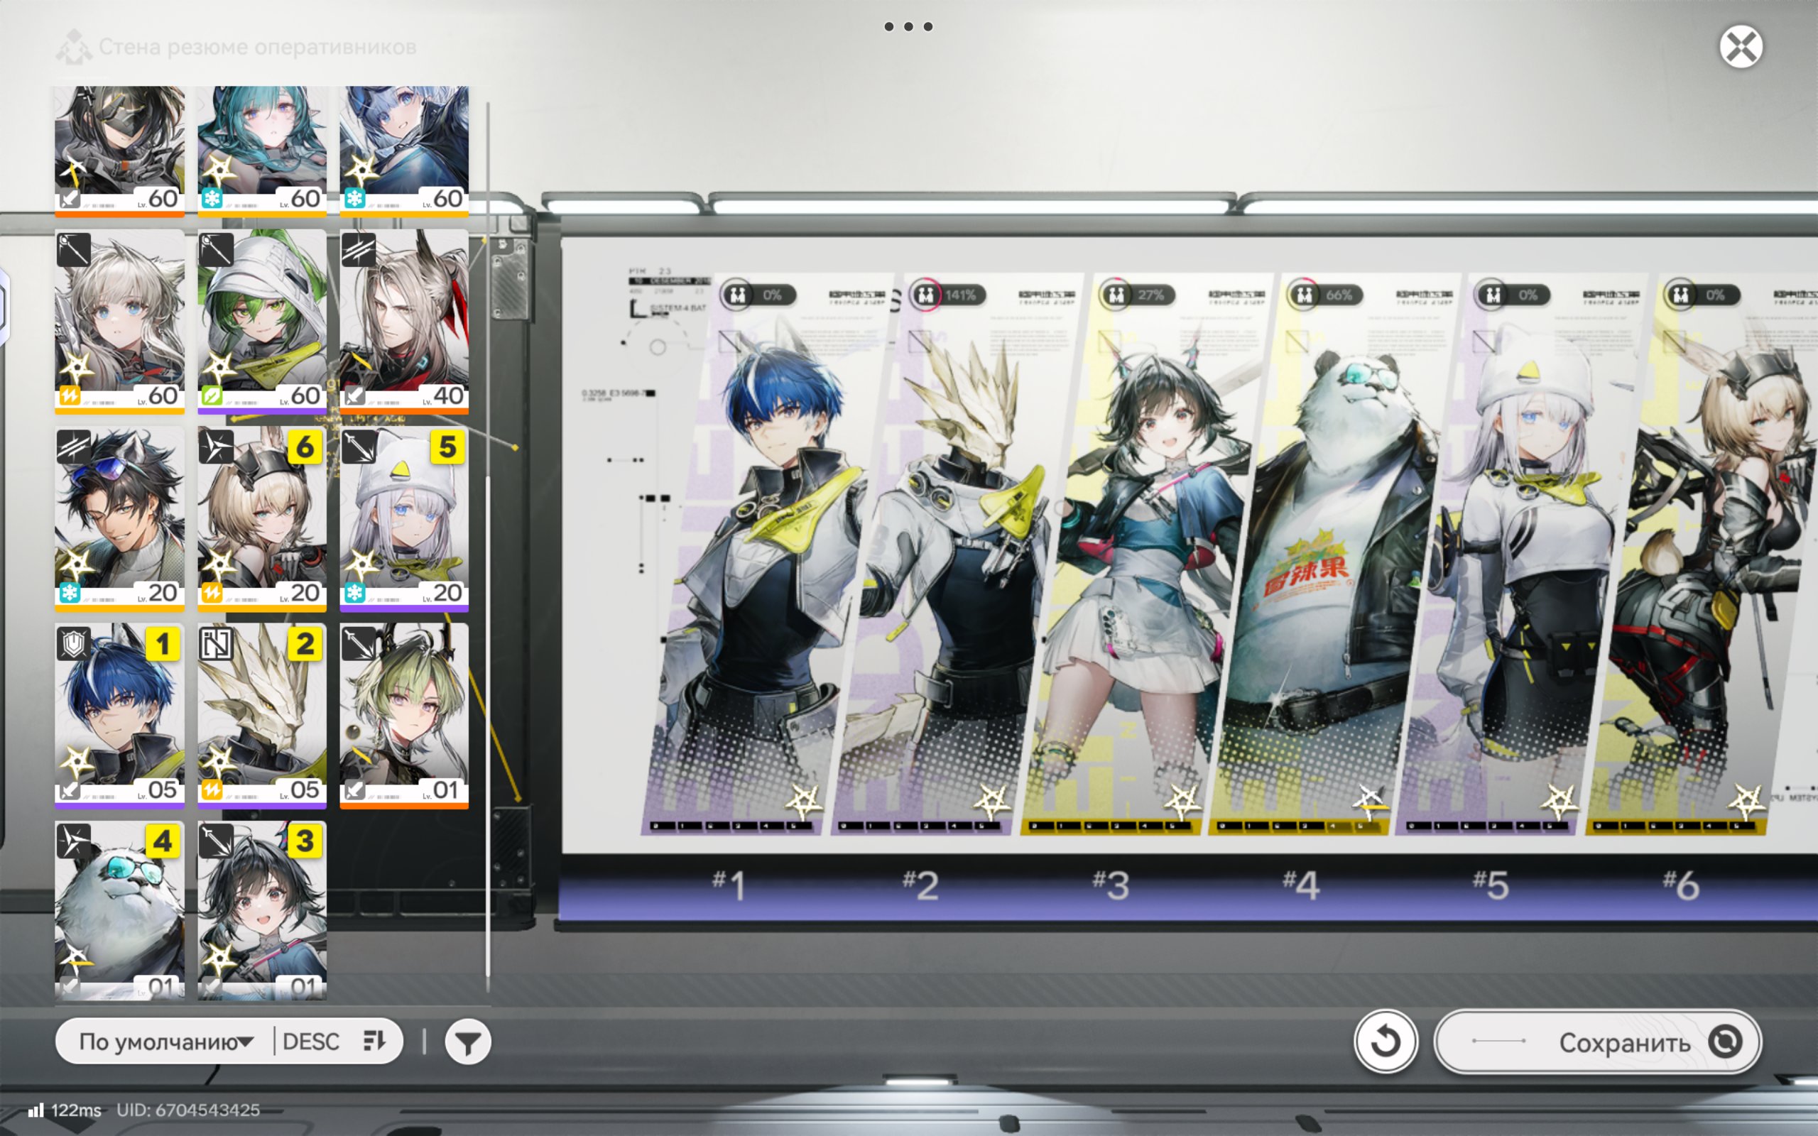Select the sunglasses-wearing operator card, level 20
1818x1136 pixels.
coord(119,518)
